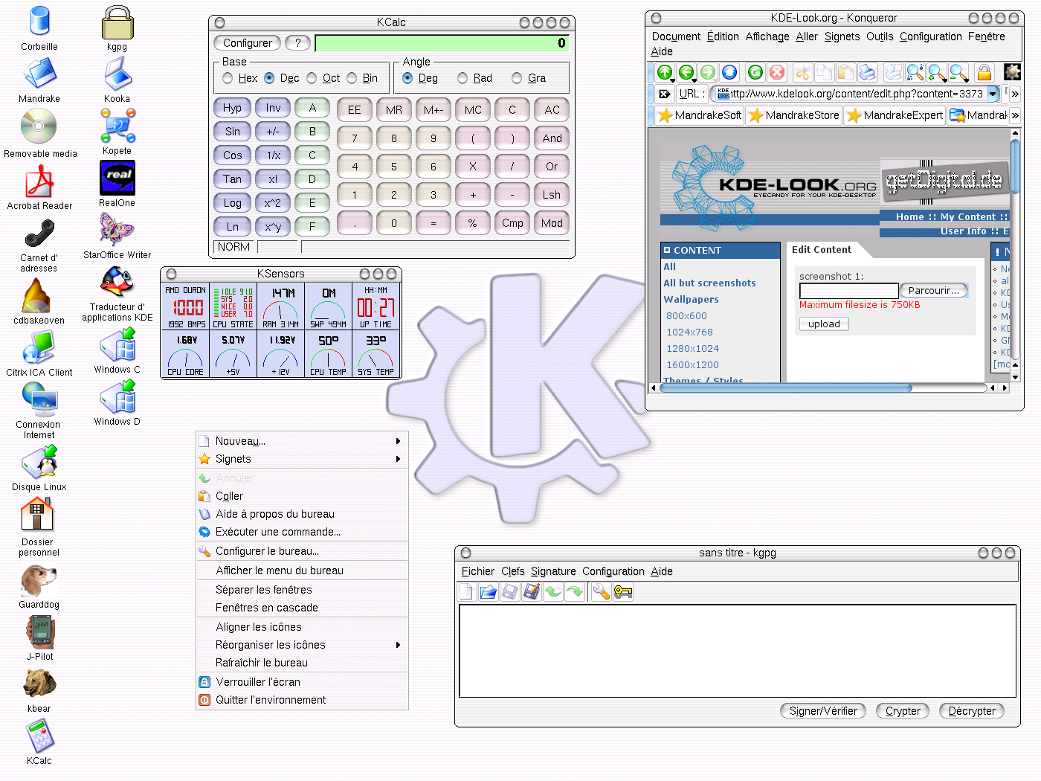Click the Redo arrow icon in kgpg
This screenshot has width=1041, height=781.
[x=574, y=592]
